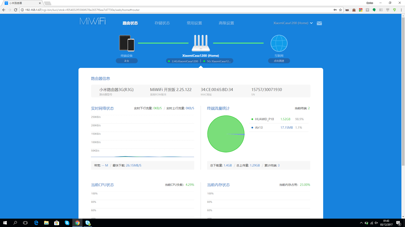
Task: Click the ROM version MiWiFi 开发版 2.25.122
Action: (x=171, y=90)
